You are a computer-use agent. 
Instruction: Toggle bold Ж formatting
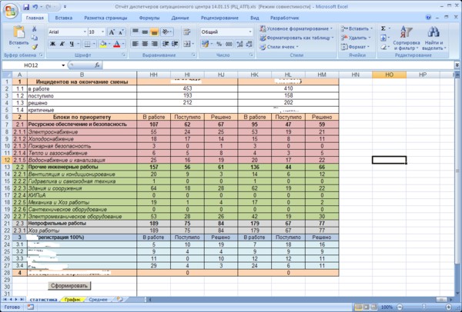[x=52, y=44]
